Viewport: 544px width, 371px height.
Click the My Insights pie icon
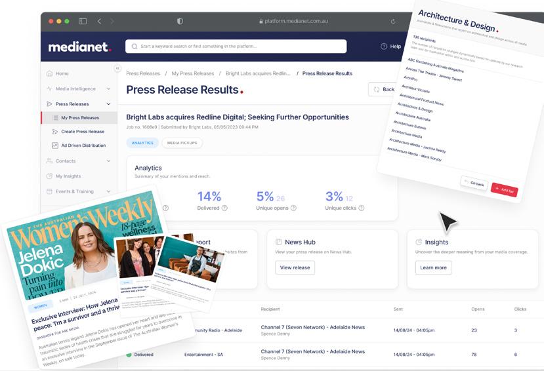click(x=49, y=176)
